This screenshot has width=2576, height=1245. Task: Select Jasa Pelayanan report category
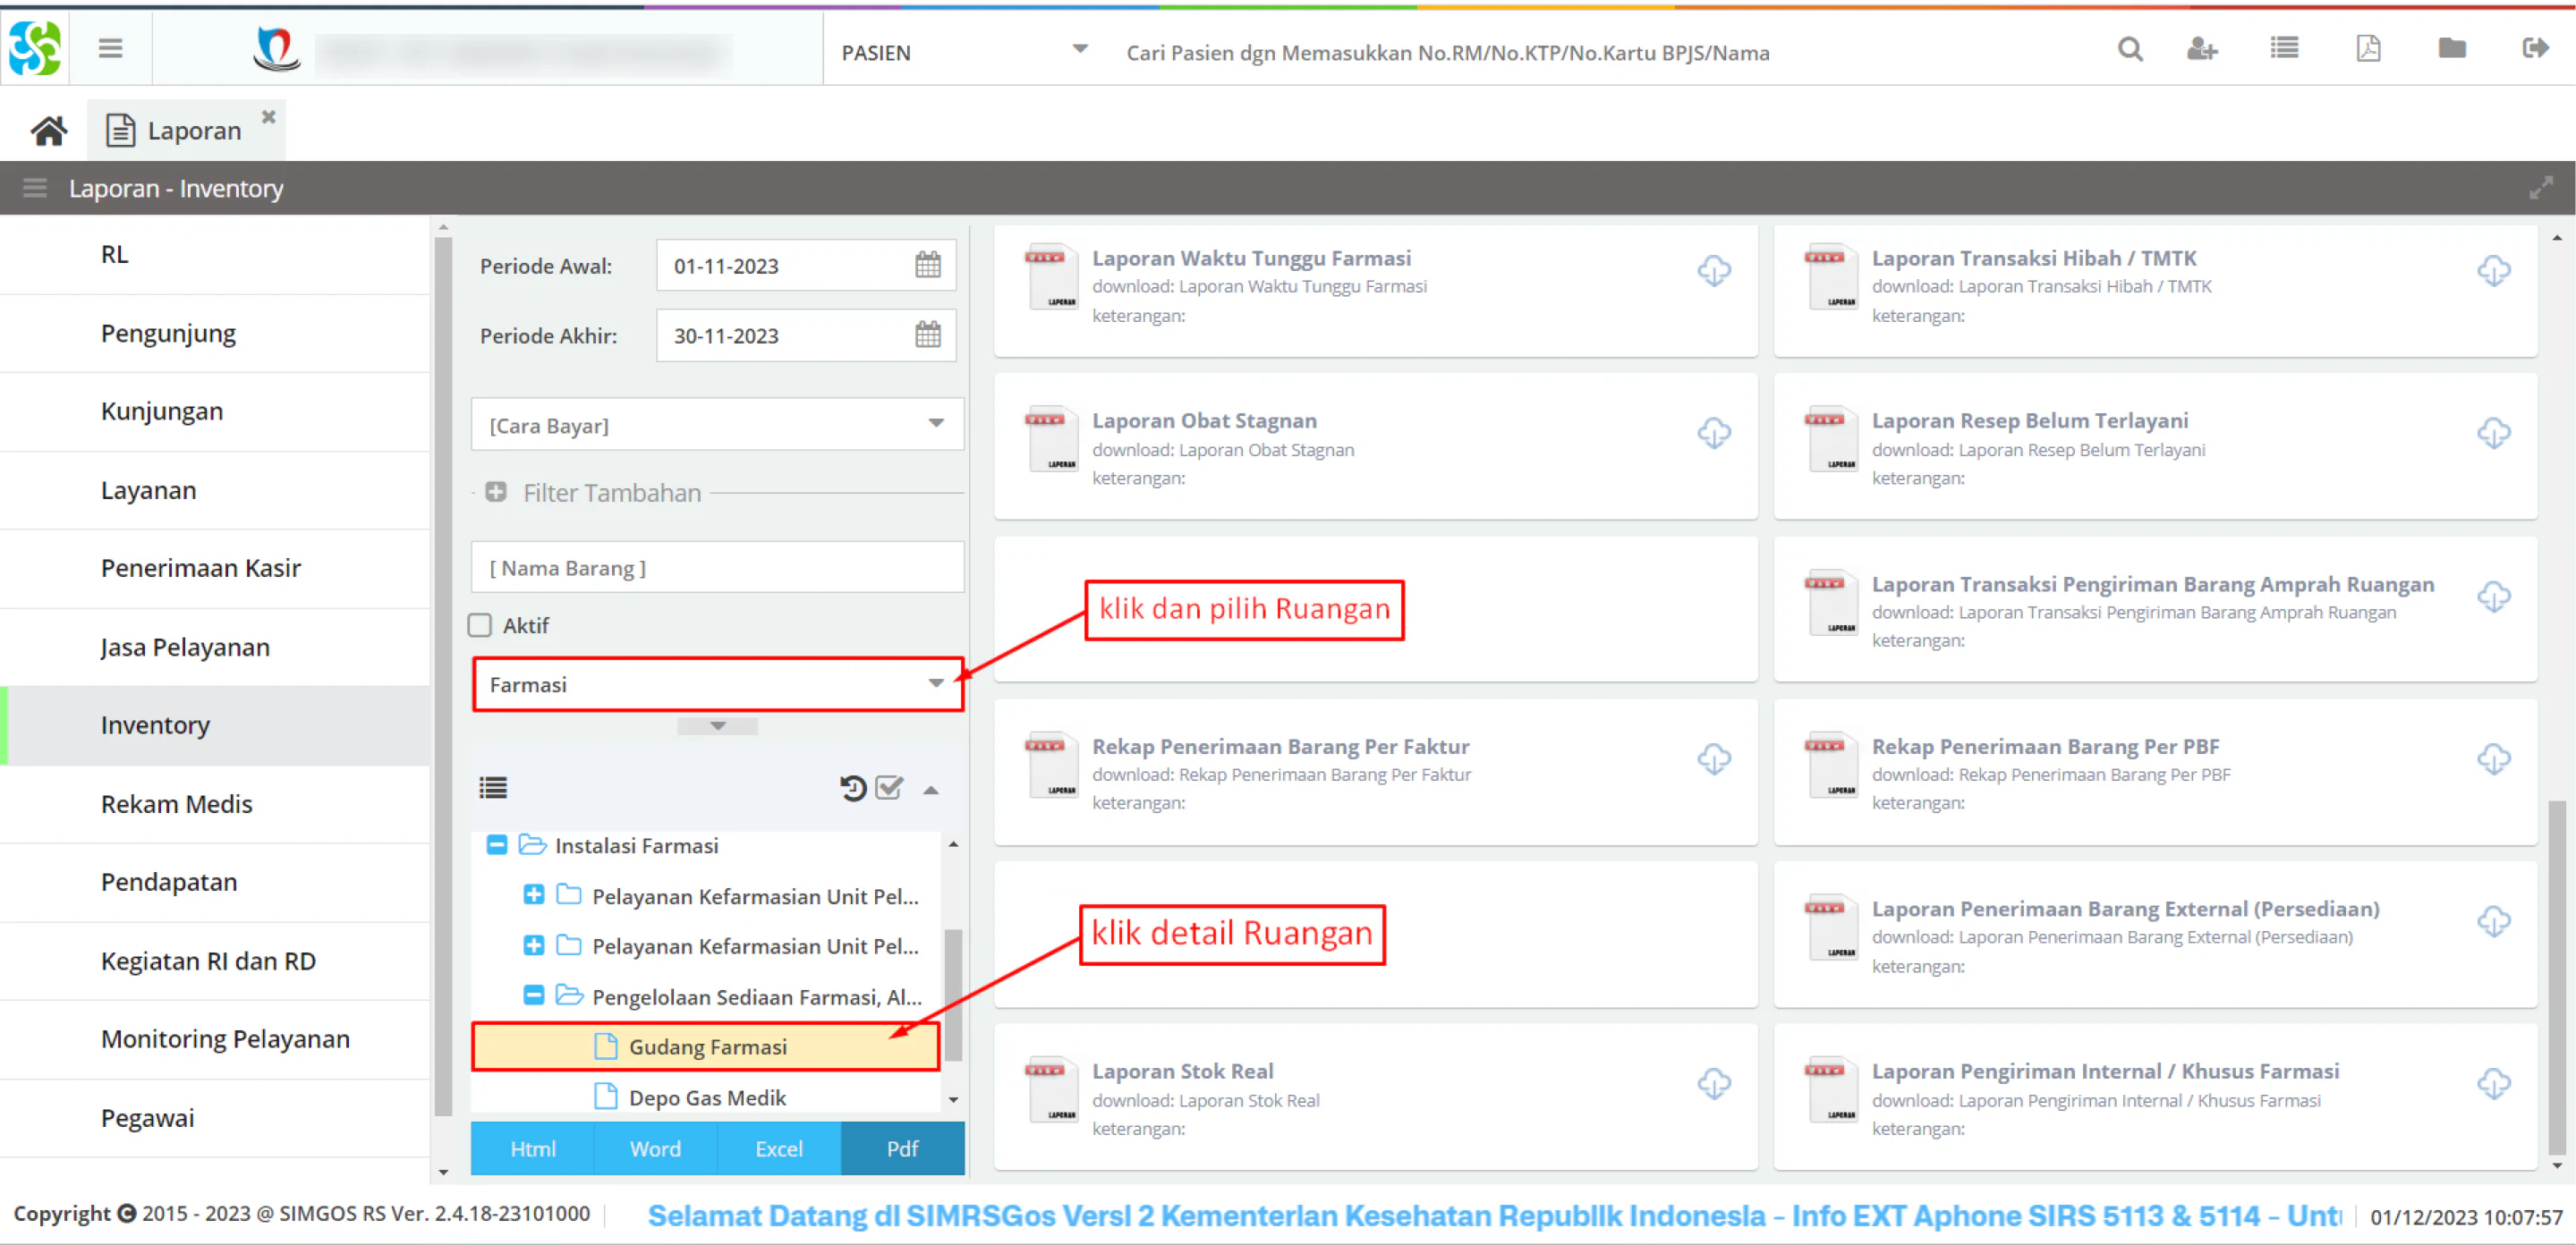[215, 648]
